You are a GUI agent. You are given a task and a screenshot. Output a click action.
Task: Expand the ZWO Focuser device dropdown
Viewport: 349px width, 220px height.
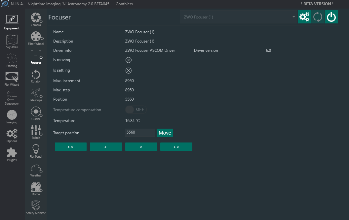pos(239,17)
